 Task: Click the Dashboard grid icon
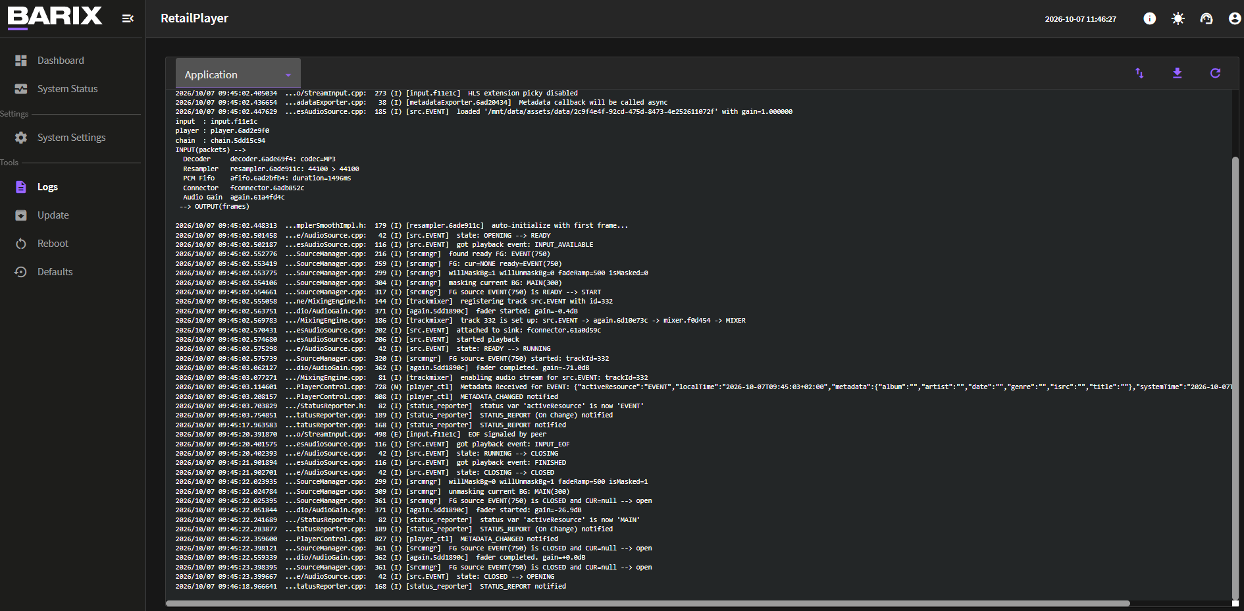click(21, 61)
